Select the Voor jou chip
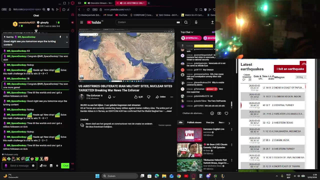Screen dimensions: 320x180 point(210,122)
